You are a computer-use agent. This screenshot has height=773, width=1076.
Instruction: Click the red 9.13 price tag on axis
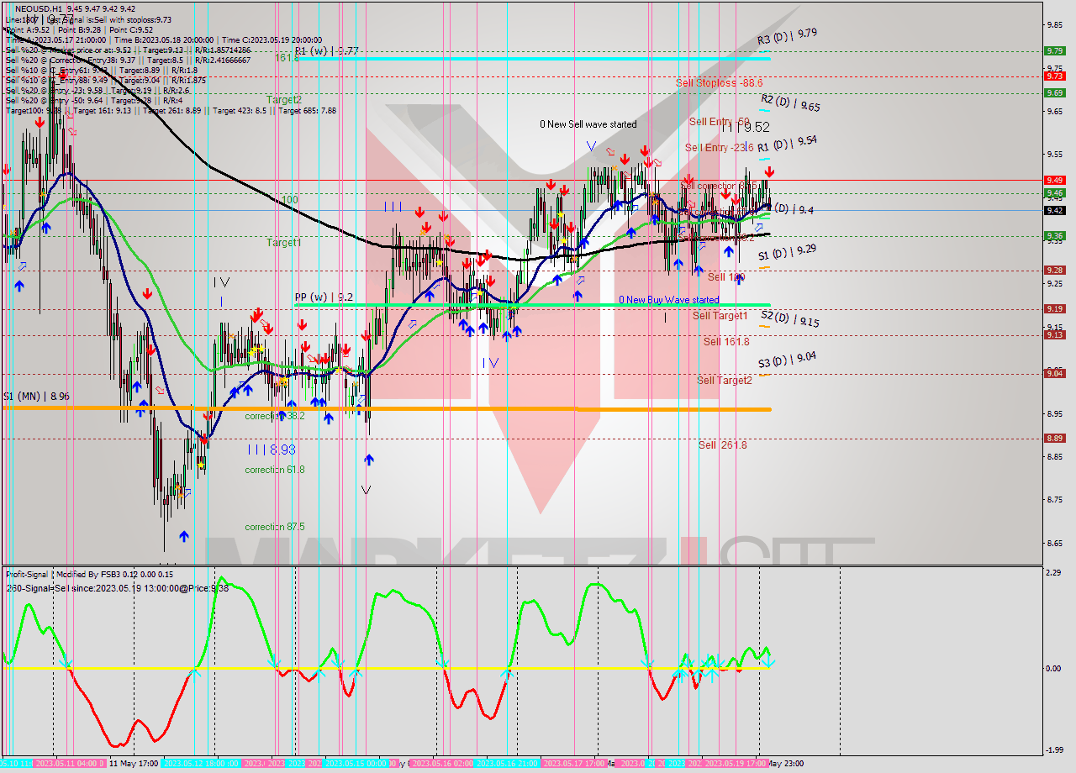pyautogui.click(x=1054, y=334)
